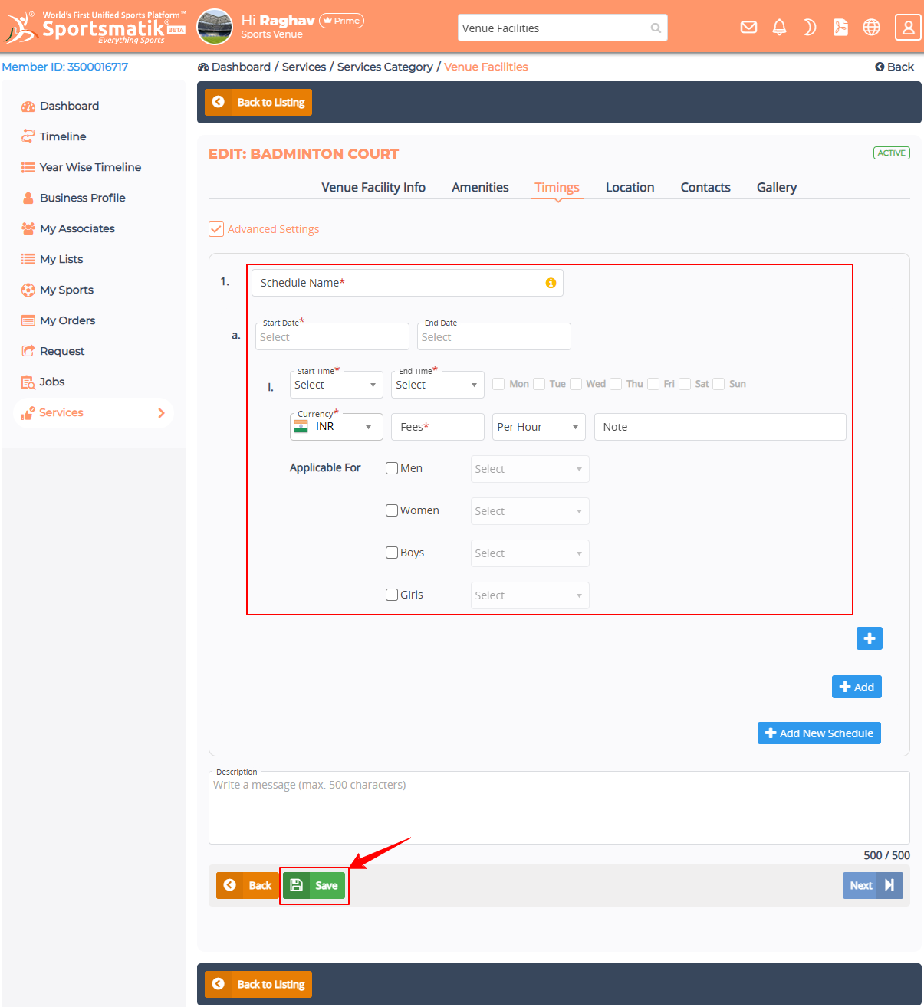Switch to the Amenities tab
The width and height of the screenshot is (924, 1007).
(480, 188)
